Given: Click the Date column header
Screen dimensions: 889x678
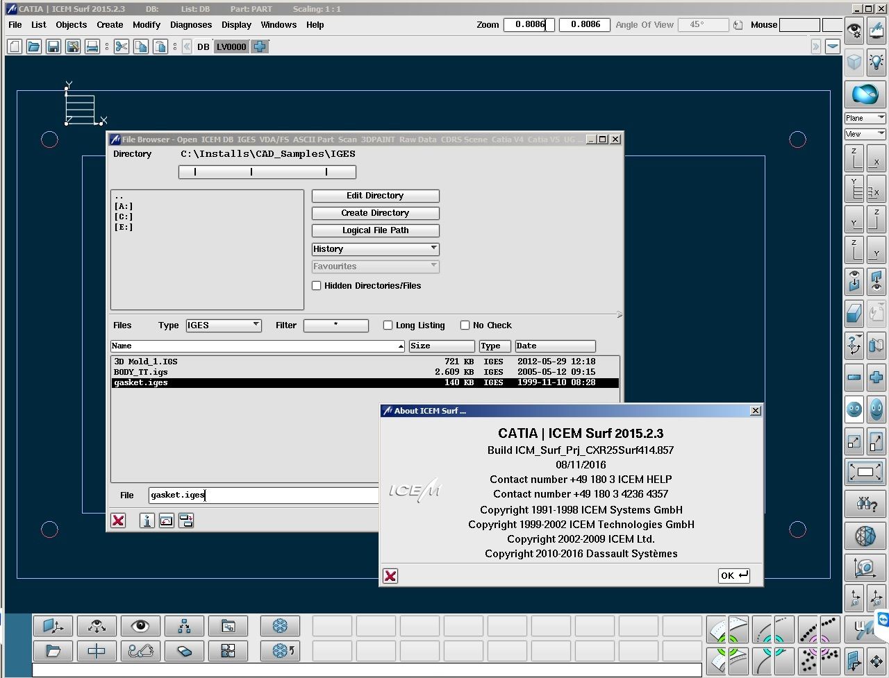Looking at the screenshot, I should tap(555, 346).
